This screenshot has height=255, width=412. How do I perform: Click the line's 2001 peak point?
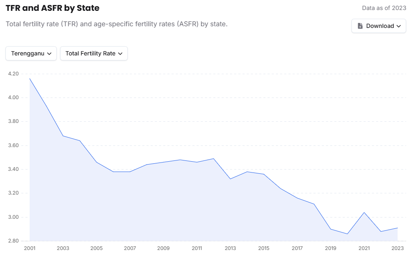(x=30, y=78)
